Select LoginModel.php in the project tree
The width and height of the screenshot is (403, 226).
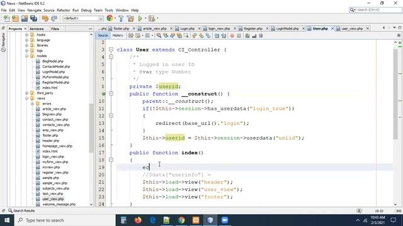(x=54, y=72)
